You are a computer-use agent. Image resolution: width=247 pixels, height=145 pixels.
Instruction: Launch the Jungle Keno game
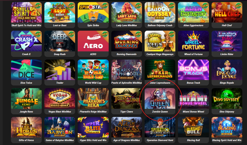26,101
